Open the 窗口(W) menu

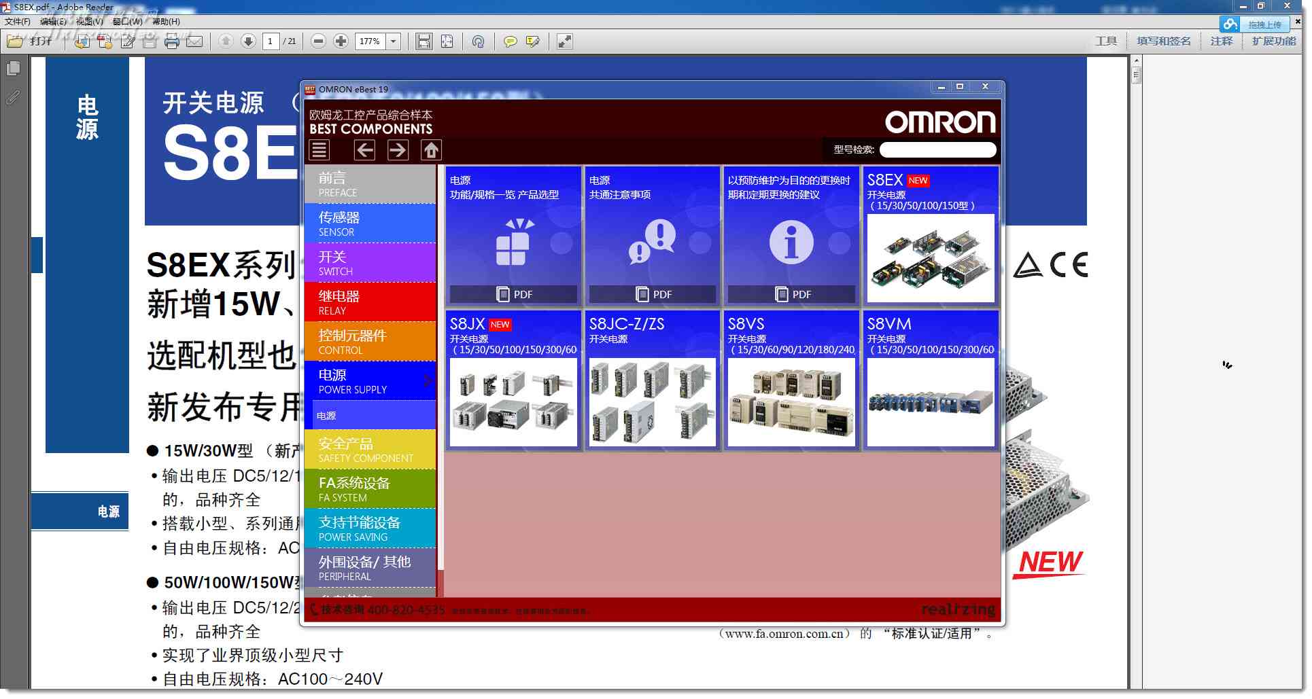pyautogui.click(x=128, y=22)
